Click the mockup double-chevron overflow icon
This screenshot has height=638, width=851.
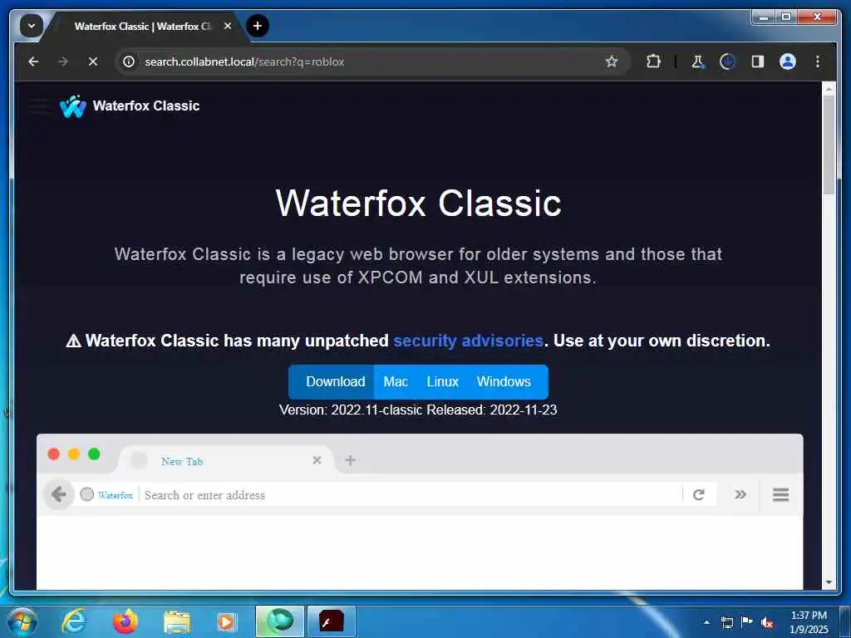pos(740,494)
